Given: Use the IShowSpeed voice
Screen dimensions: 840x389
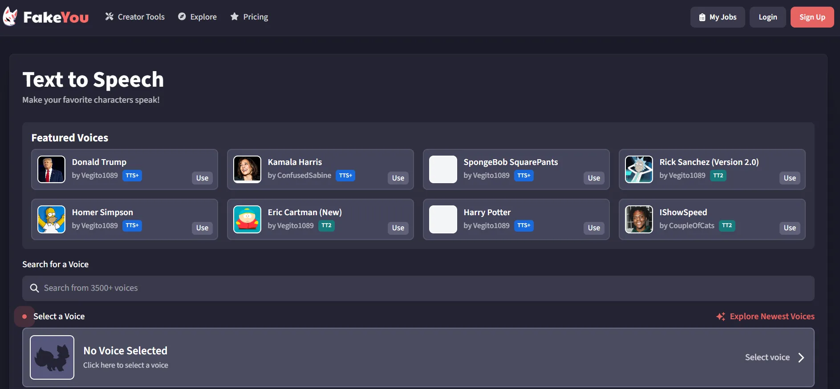Looking at the screenshot, I should pyautogui.click(x=790, y=228).
